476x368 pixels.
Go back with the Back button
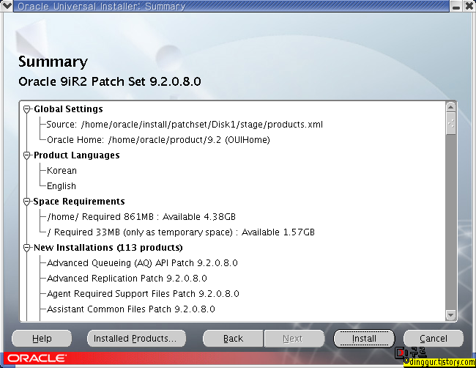pyautogui.click(x=233, y=339)
